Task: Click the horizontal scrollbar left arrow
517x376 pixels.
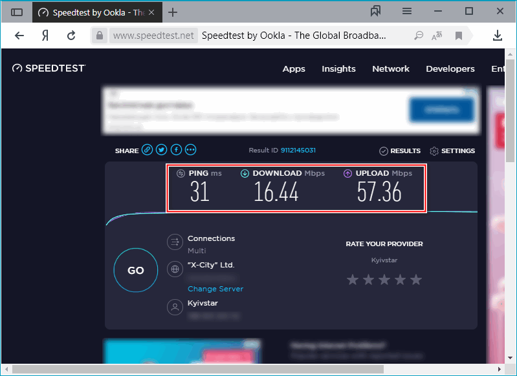Action: point(6,369)
